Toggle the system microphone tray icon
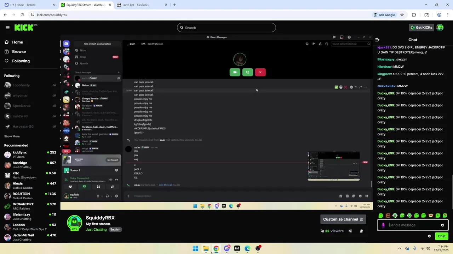Image resolution: width=453 pixels, height=254 pixels. [415, 248]
